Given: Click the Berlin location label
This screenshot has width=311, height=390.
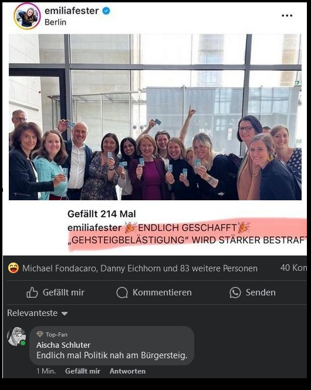Looking at the screenshot, I should pos(55,22).
